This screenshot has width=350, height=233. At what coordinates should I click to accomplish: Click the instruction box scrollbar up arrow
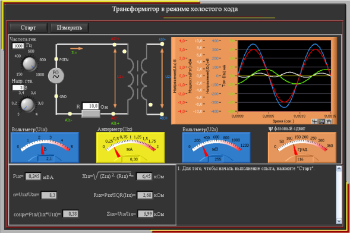[339, 168]
